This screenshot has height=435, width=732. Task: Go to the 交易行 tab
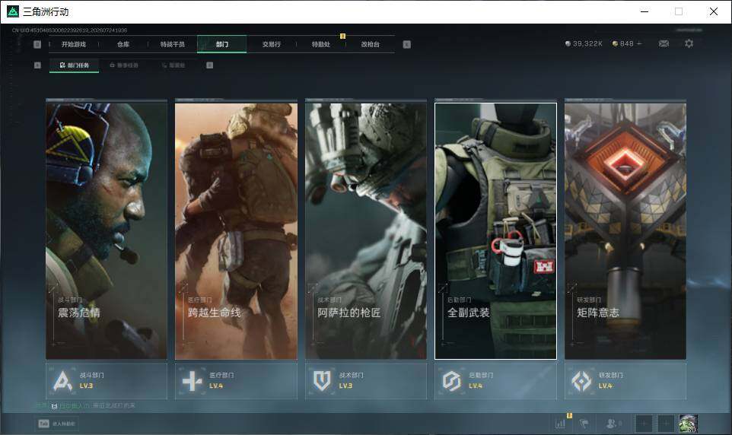(x=271, y=44)
